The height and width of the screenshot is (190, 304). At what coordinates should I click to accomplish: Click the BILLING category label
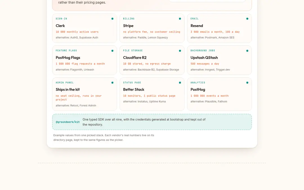click(x=129, y=19)
